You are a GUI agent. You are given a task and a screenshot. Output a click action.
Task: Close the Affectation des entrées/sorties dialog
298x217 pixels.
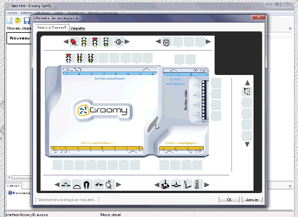[x=259, y=17]
